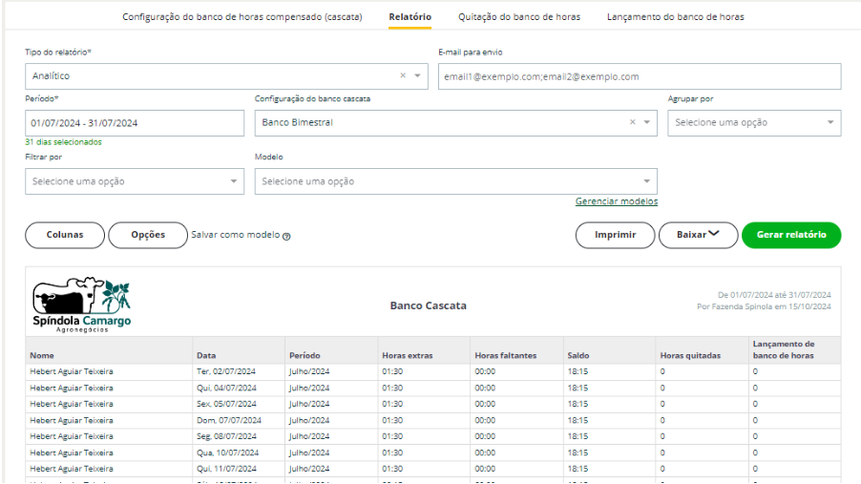Image resolution: width=861 pixels, height=484 pixels.
Task: Select the Relatório tab
Action: (410, 17)
